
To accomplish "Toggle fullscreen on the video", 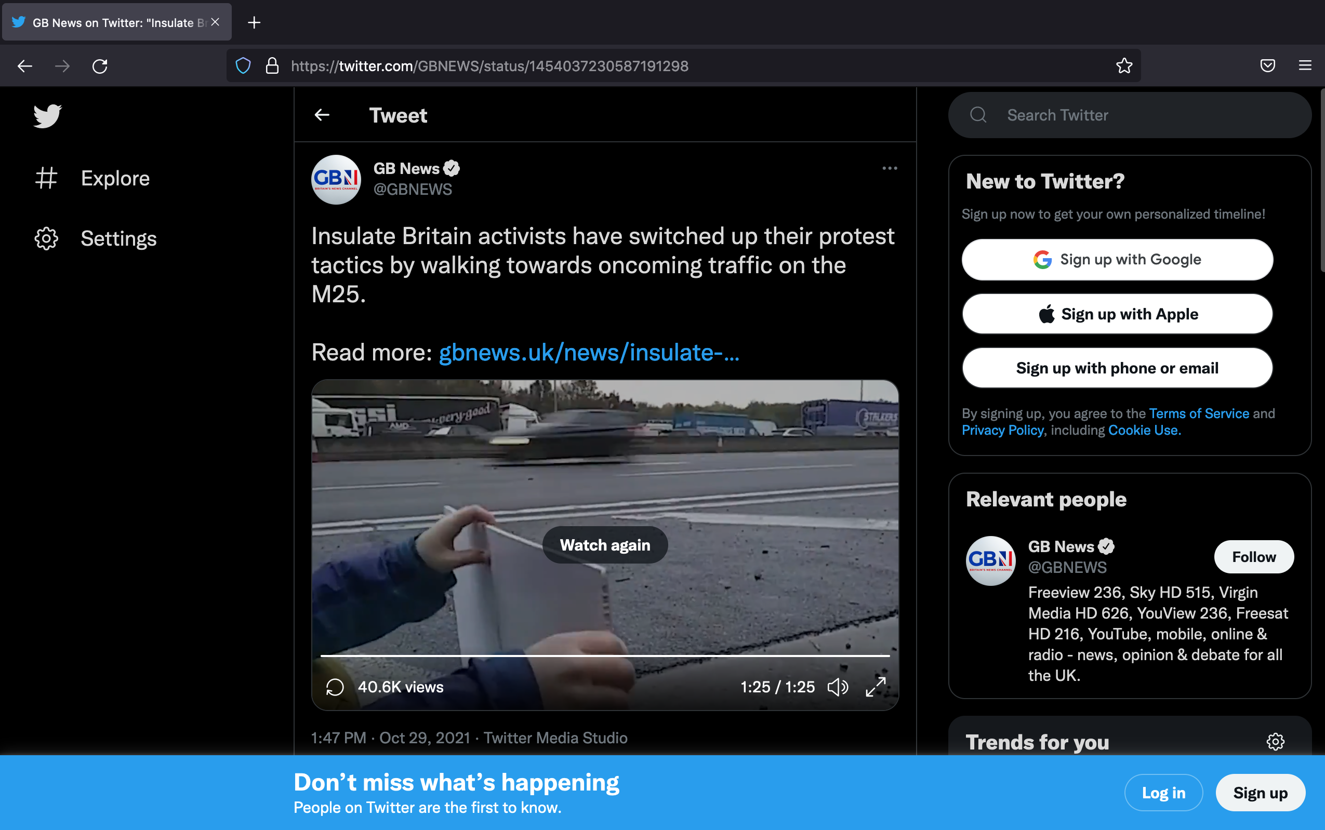I will pos(876,686).
